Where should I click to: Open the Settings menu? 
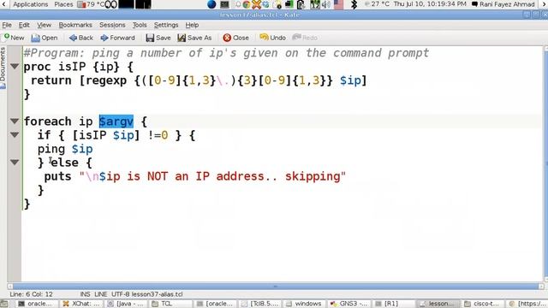(x=166, y=25)
